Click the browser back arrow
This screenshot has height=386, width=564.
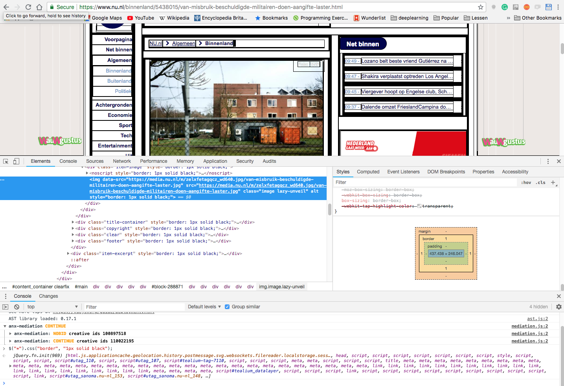6,7
